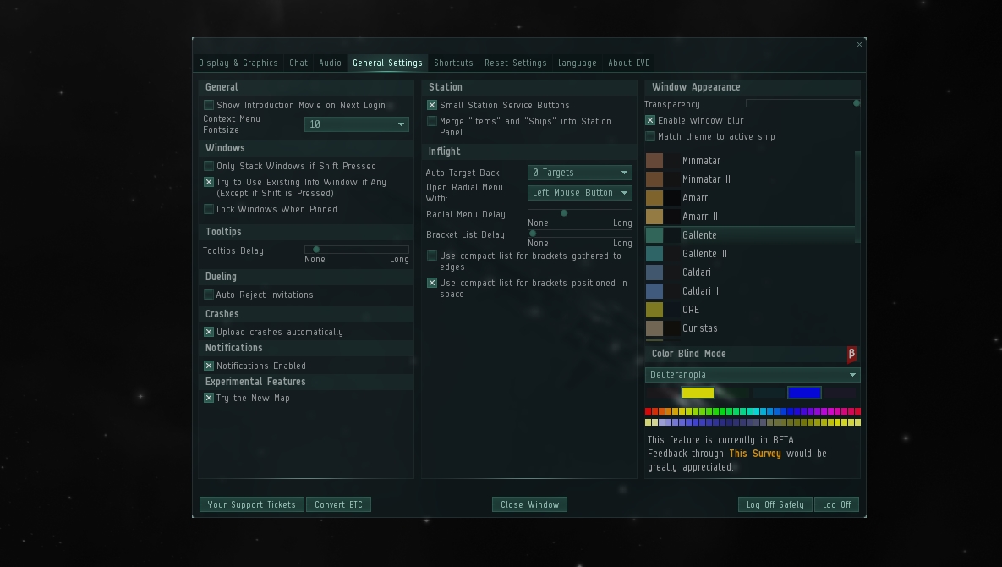This screenshot has width=1002, height=567.
Task: Click Log Off Safely
Action: tap(775, 504)
